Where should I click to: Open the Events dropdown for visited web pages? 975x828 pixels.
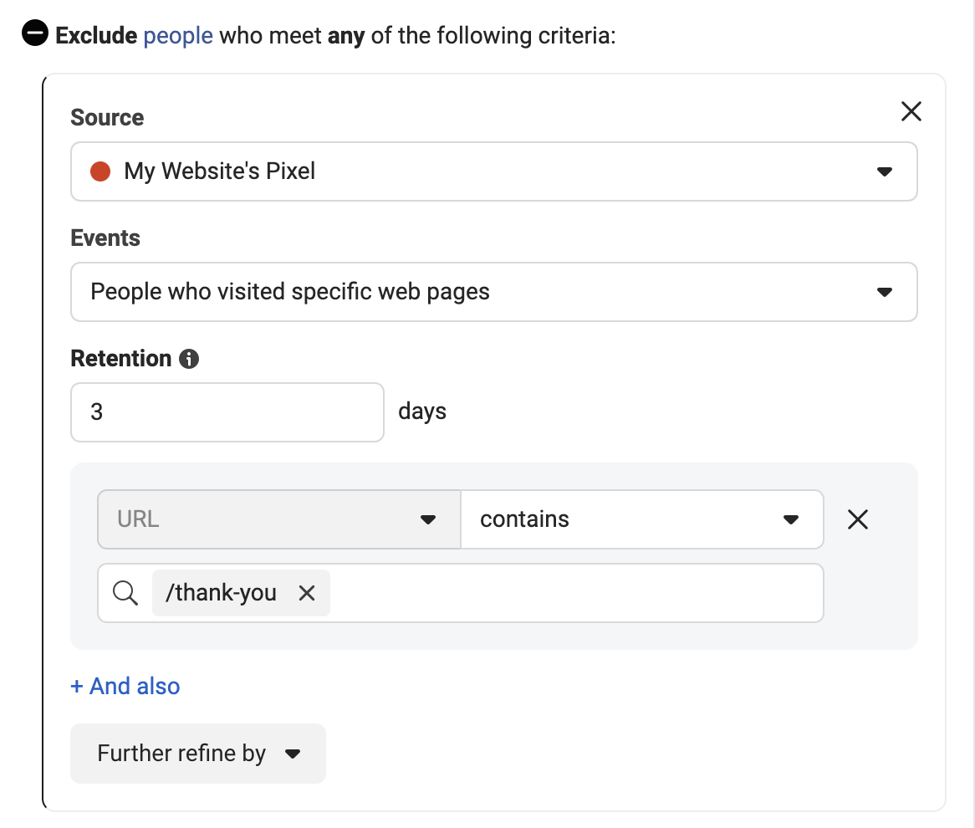click(x=493, y=292)
